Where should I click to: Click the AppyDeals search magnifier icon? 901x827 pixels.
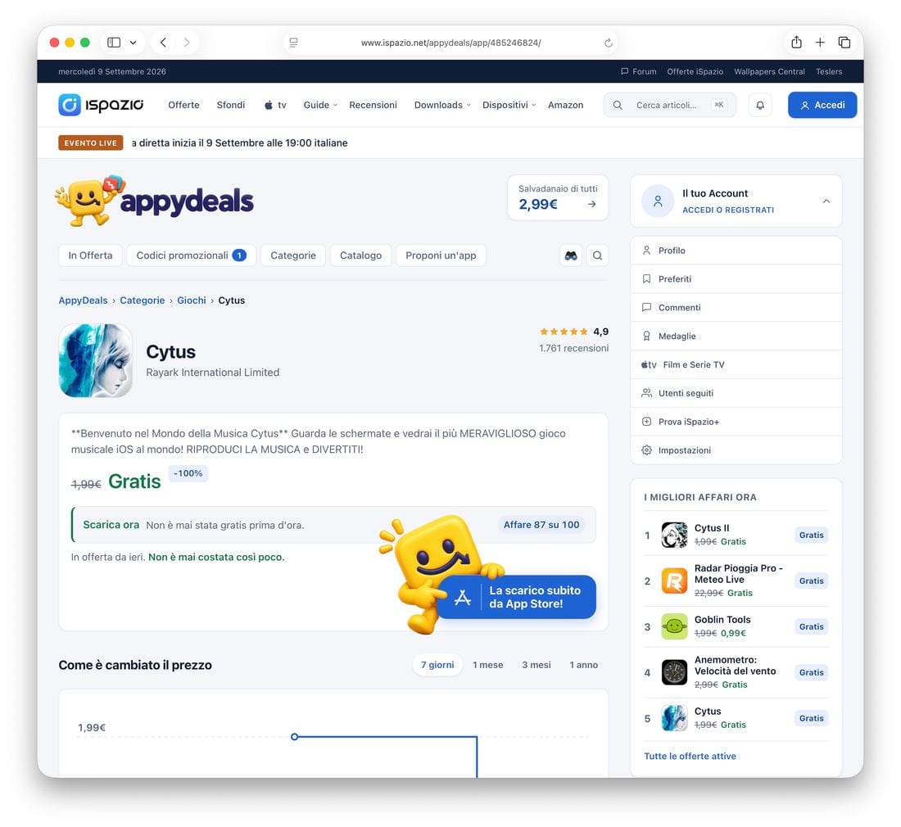598,255
